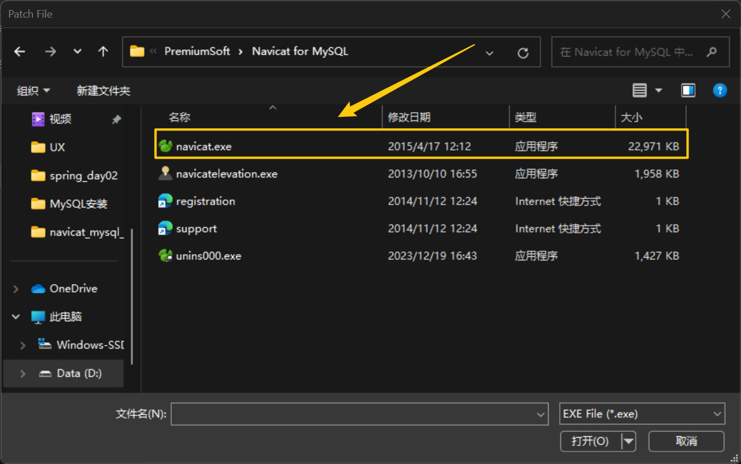
Task: Open the 组织 menu
Action: click(33, 90)
